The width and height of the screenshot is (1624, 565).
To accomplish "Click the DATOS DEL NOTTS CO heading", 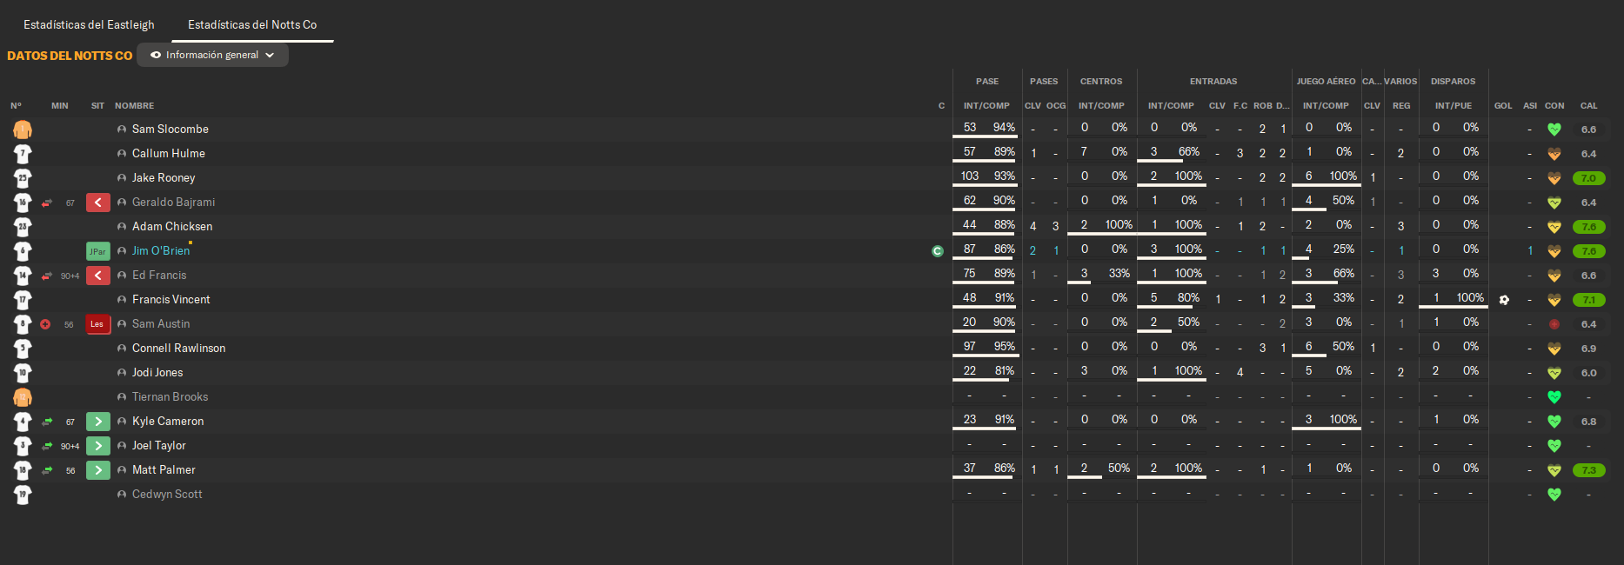I will coord(70,56).
